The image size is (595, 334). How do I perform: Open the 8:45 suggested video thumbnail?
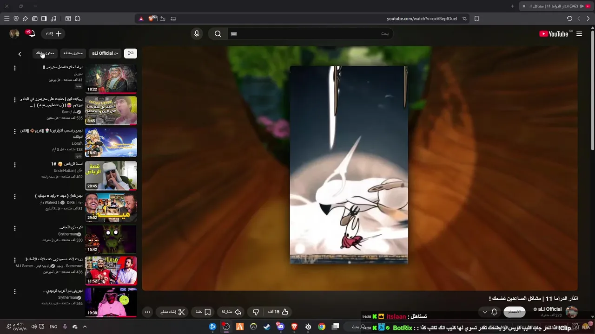click(x=111, y=110)
